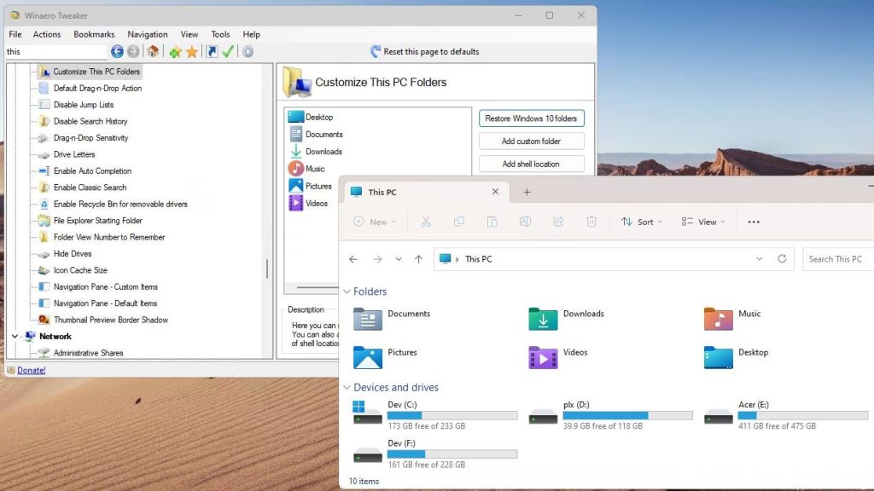Screen dimensions: 874x491
Task: Open the Sort dropdown in Explorer
Action: click(x=642, y=222)
